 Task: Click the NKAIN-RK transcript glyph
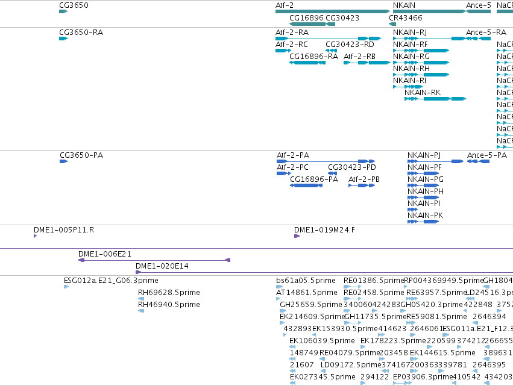[x=435, y=99]
